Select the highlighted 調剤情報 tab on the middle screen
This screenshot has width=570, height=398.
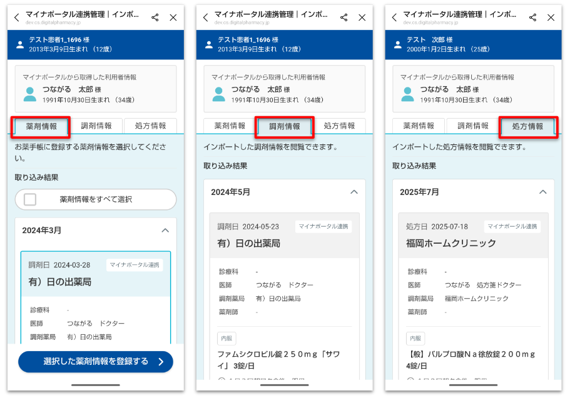point(284,126)
